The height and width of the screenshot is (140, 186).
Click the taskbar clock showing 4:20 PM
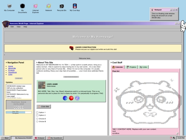[x=181, y=138]
